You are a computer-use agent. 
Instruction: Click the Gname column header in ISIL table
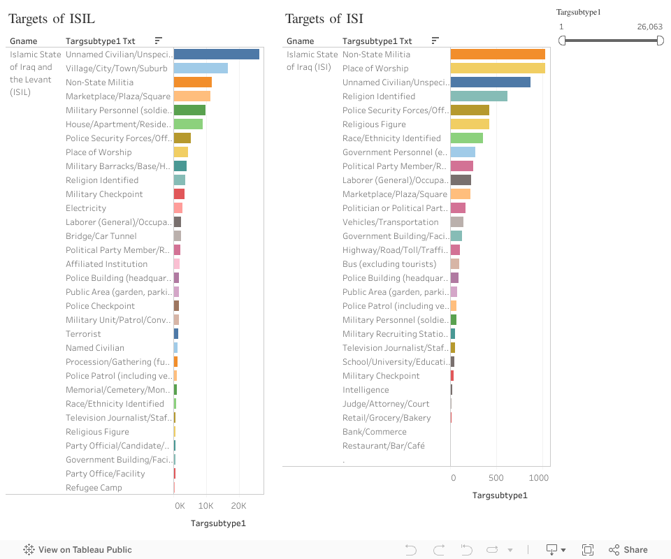[24, 41]
